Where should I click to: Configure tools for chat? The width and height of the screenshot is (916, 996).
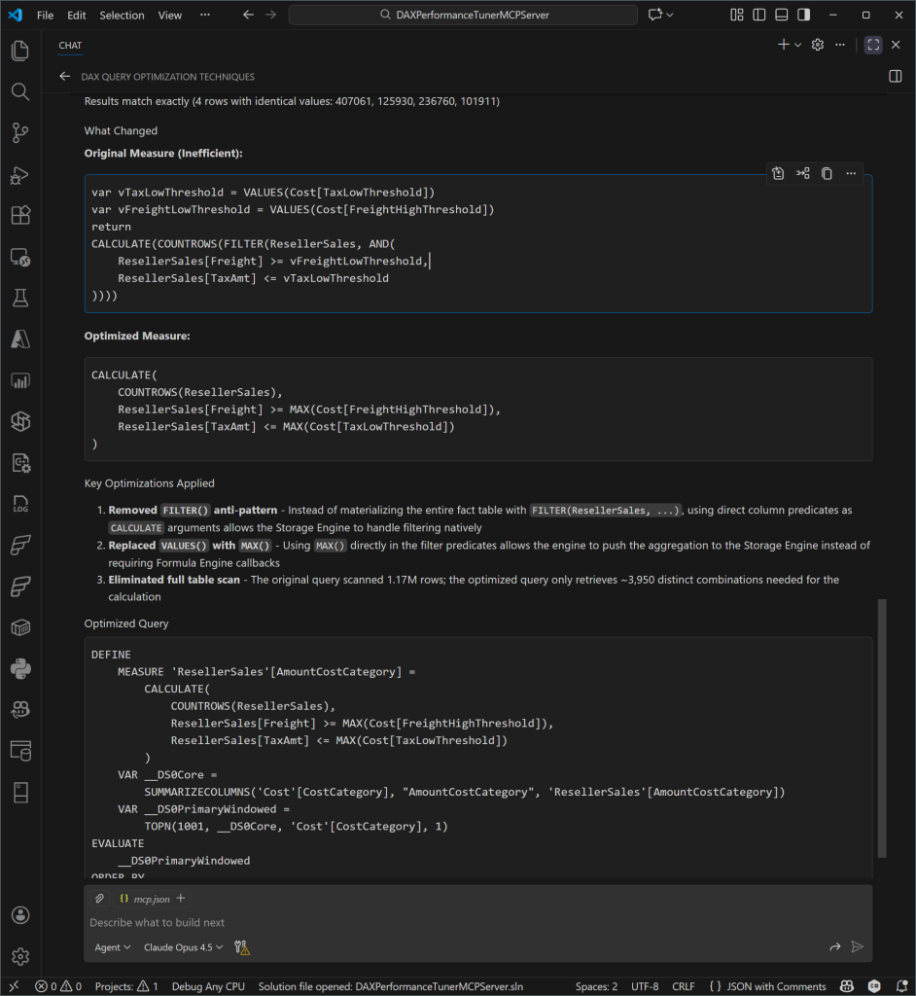(x=242, y=946)
